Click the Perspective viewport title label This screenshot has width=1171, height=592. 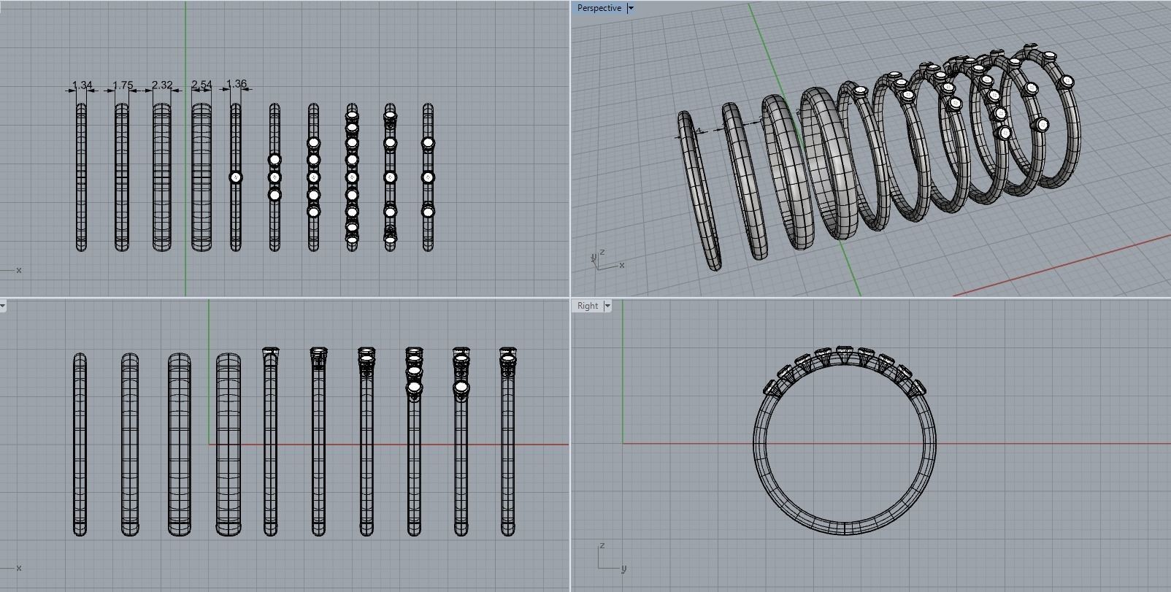tap(599, 8)
